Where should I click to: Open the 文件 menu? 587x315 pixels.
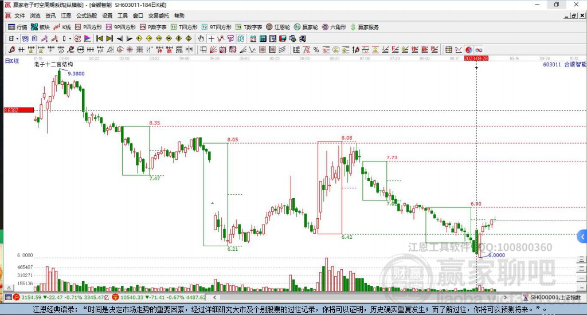[19, 15]
